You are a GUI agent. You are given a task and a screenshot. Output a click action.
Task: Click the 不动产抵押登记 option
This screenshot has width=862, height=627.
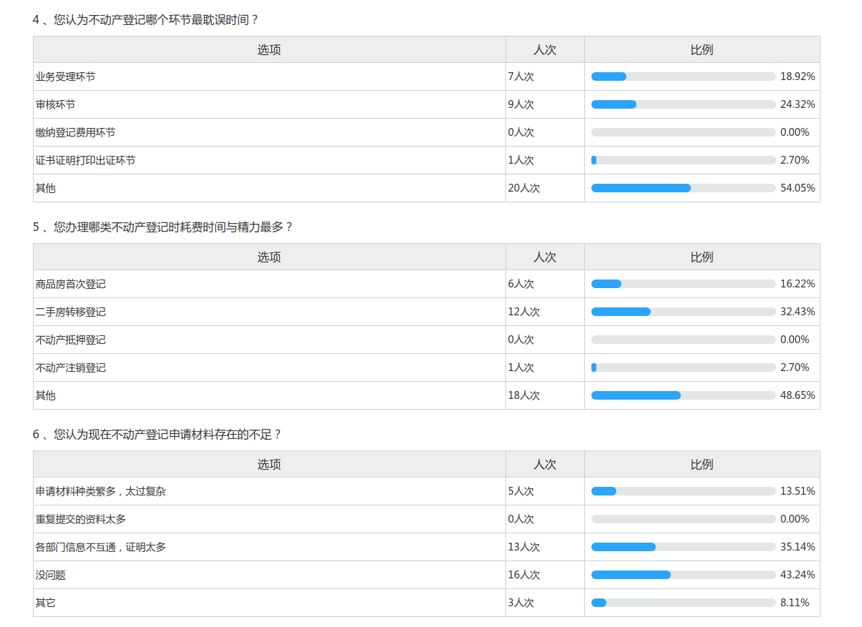pos(70,340)
